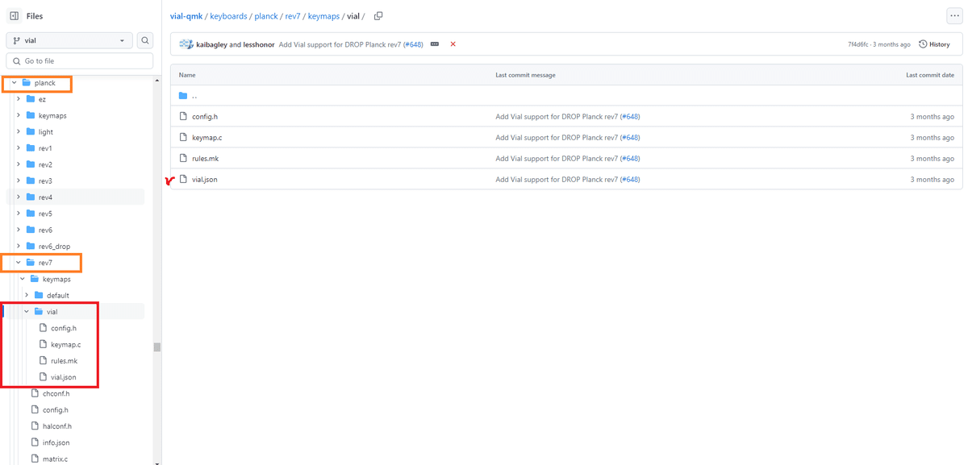The image size is (968, 465).
Task: Open pull request #648 in the commit header
Action: point(413,44)
